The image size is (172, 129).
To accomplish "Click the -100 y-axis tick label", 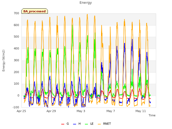I will click(16, 107).
